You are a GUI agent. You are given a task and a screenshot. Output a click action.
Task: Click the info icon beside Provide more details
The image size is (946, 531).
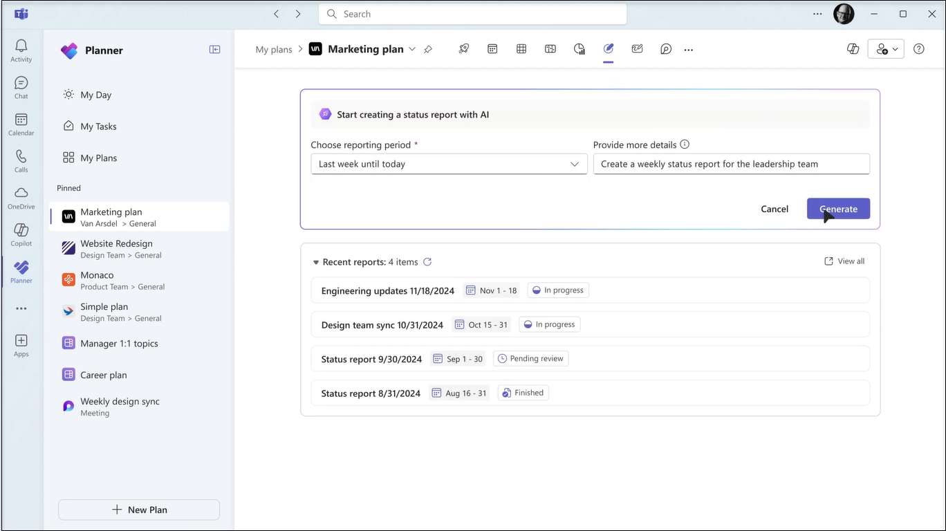click(x=685, y=145)
